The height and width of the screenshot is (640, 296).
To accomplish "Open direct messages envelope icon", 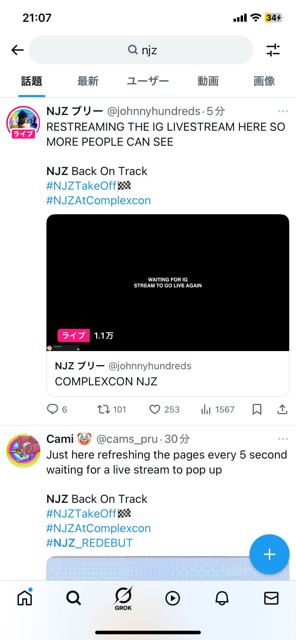I will tap(271, 598).
